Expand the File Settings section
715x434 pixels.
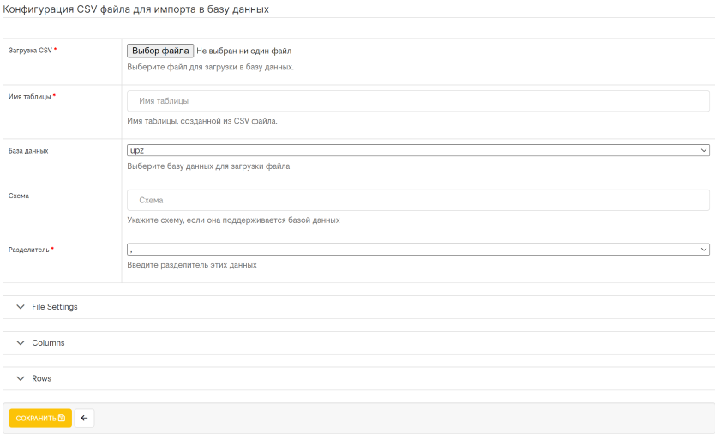359,307
